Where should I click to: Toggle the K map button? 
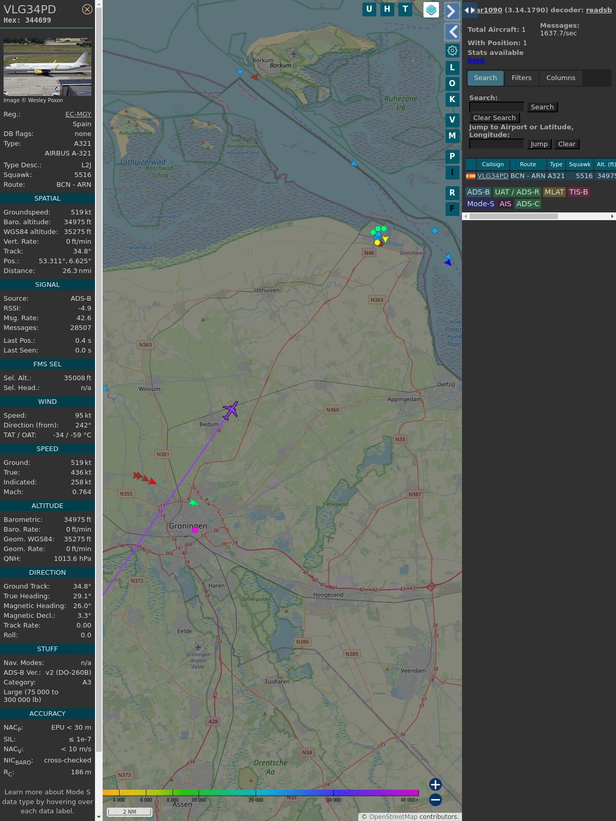tap(452, 100)
